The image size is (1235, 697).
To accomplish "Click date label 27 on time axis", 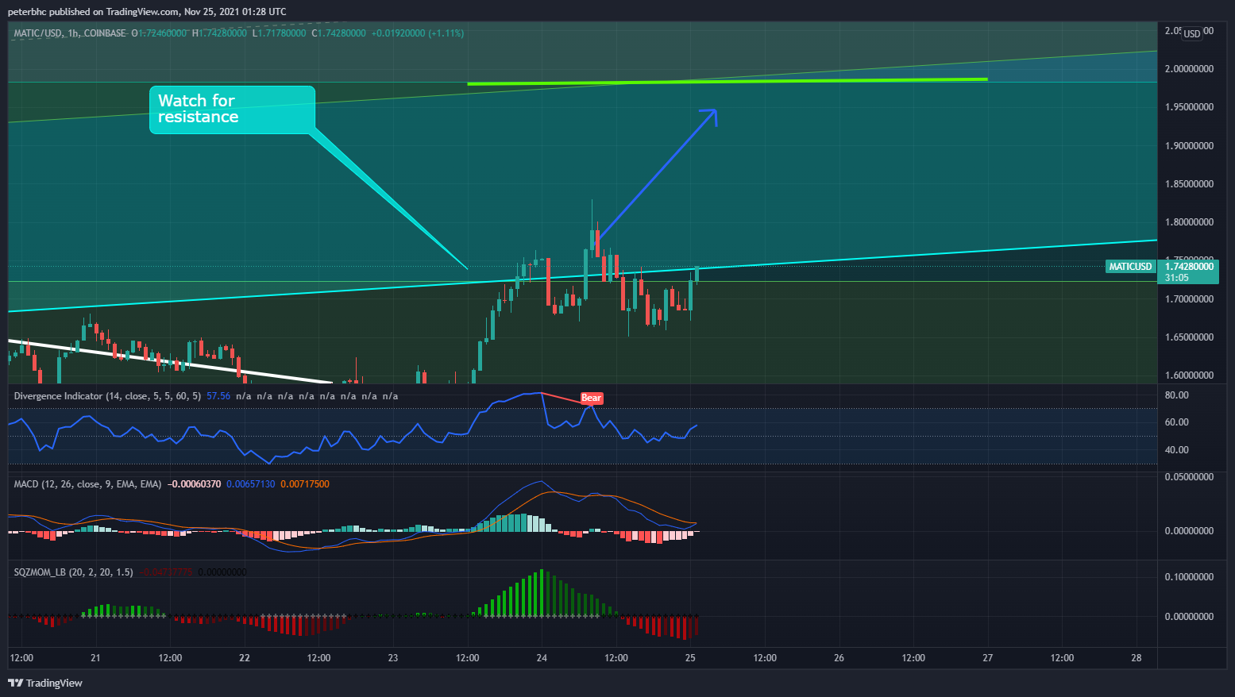I will click(988, 658).
